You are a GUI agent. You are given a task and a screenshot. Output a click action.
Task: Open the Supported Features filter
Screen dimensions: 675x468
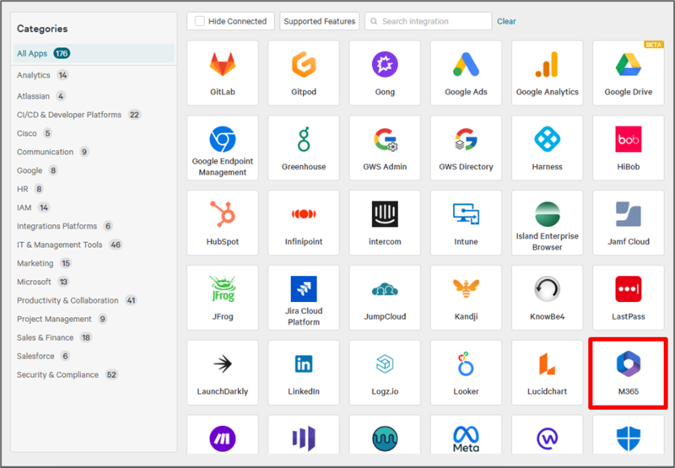point(320,21)
